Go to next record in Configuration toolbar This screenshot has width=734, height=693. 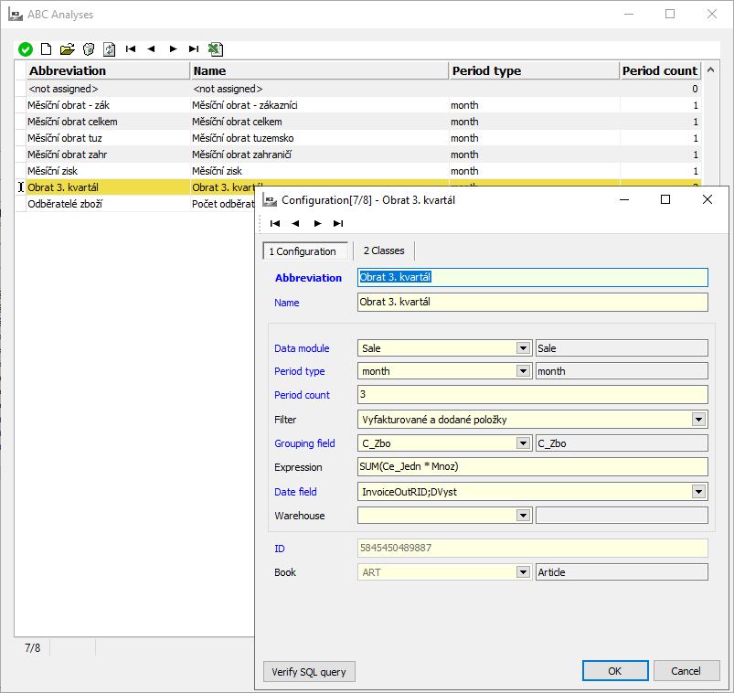tap(317, 223)
